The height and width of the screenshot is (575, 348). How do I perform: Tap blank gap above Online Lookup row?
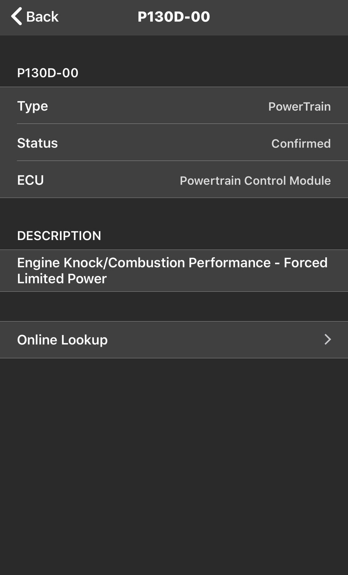[174, 306]
